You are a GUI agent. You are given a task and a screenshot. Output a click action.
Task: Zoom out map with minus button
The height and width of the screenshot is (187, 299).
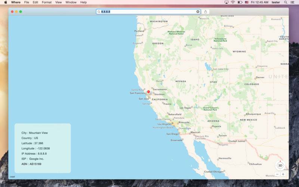[x=277, y=174]
